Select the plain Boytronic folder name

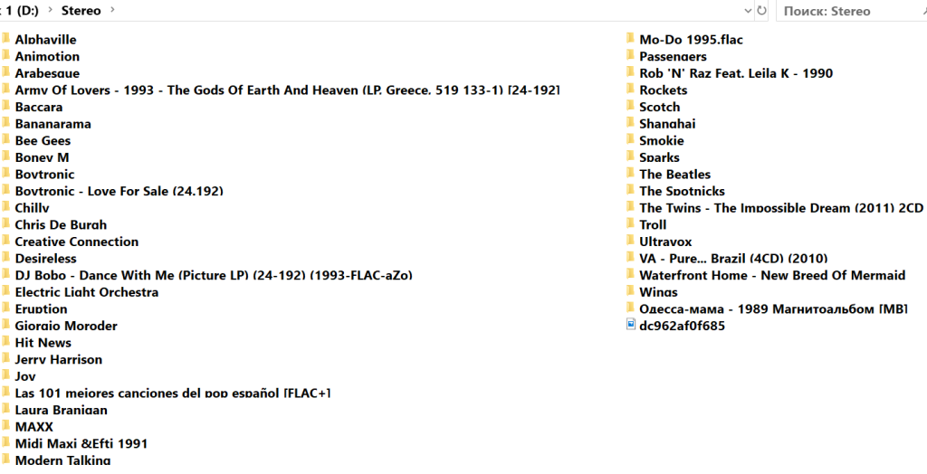(x=45, y=175)
